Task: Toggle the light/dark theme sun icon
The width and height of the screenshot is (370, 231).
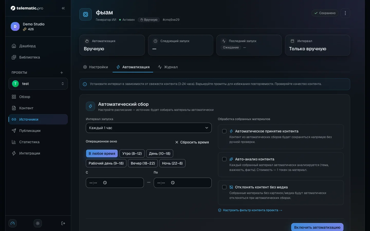Action: (x=38, y=223)
